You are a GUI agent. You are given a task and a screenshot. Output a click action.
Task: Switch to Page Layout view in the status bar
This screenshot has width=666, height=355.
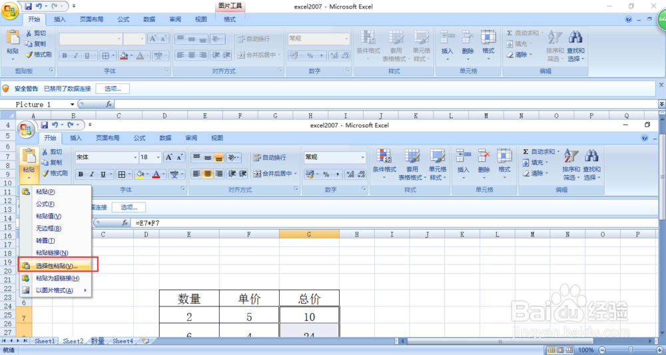tap(560, 350)
